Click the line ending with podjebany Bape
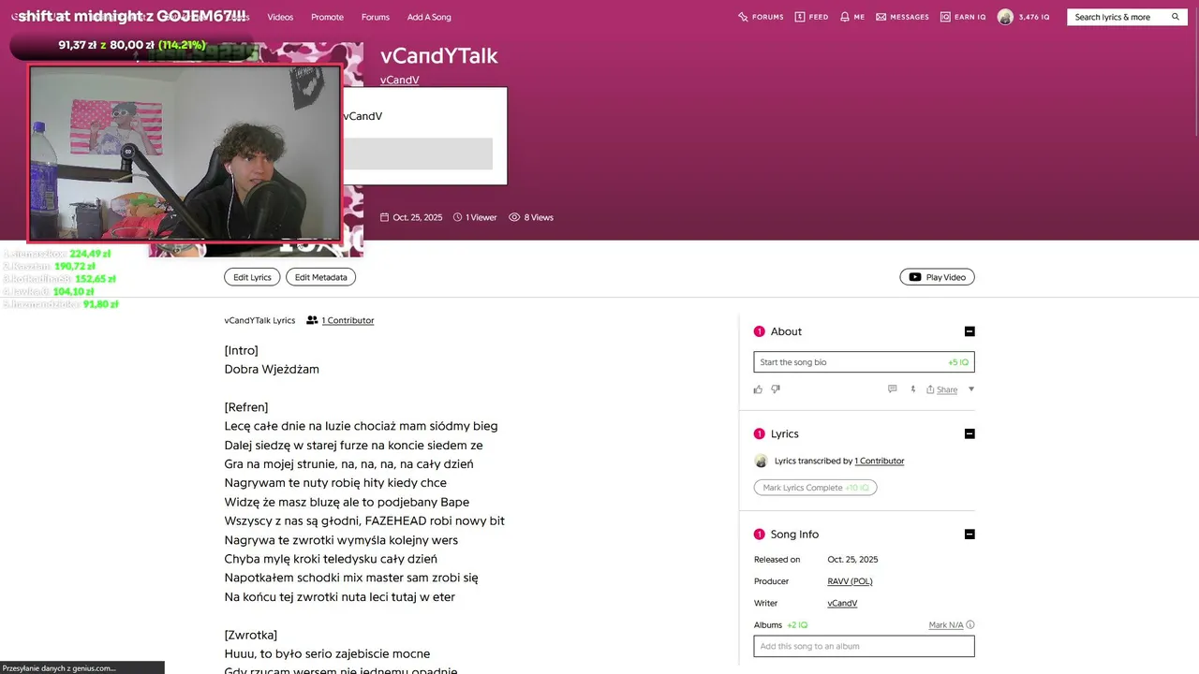Image resolution: width=1199 pixels, height=674 pixels. pyautogui.click(x=347, y=502)
